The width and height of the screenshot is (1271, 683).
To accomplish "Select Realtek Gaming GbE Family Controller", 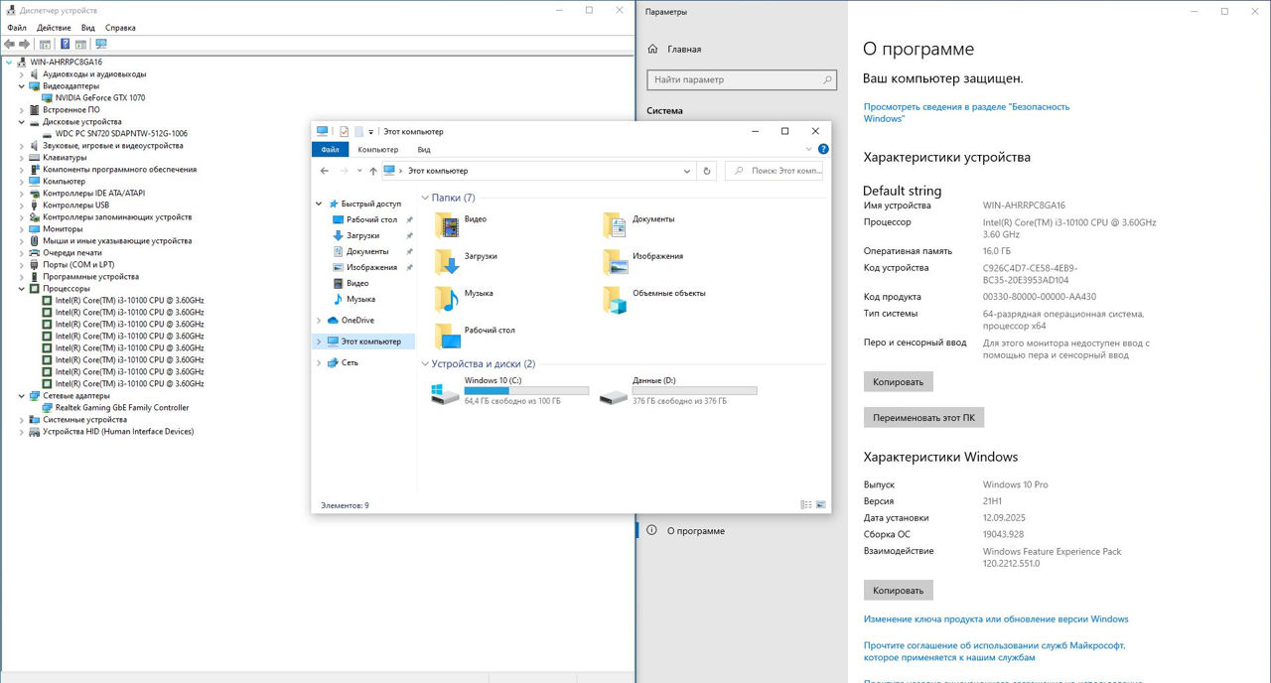I will (121, 408).
